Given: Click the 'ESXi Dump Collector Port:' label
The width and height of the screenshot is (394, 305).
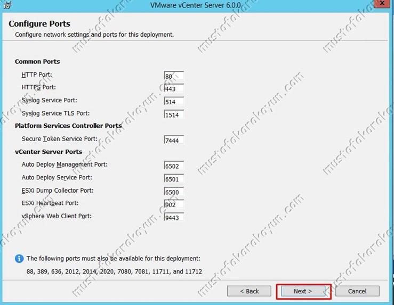Looking at the screenshot, I should 58,191.
